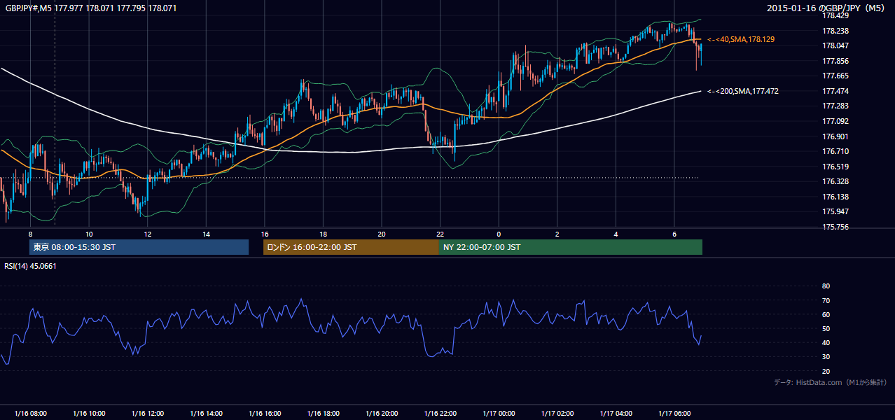Click price axis label 176.519
The height and width of the screenshot is (420, 895).
835,167
